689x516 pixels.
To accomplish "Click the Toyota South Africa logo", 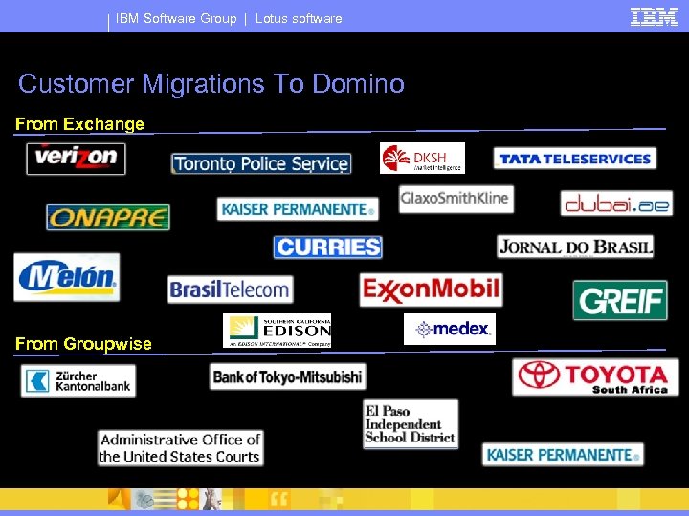I will pos(595,377).
